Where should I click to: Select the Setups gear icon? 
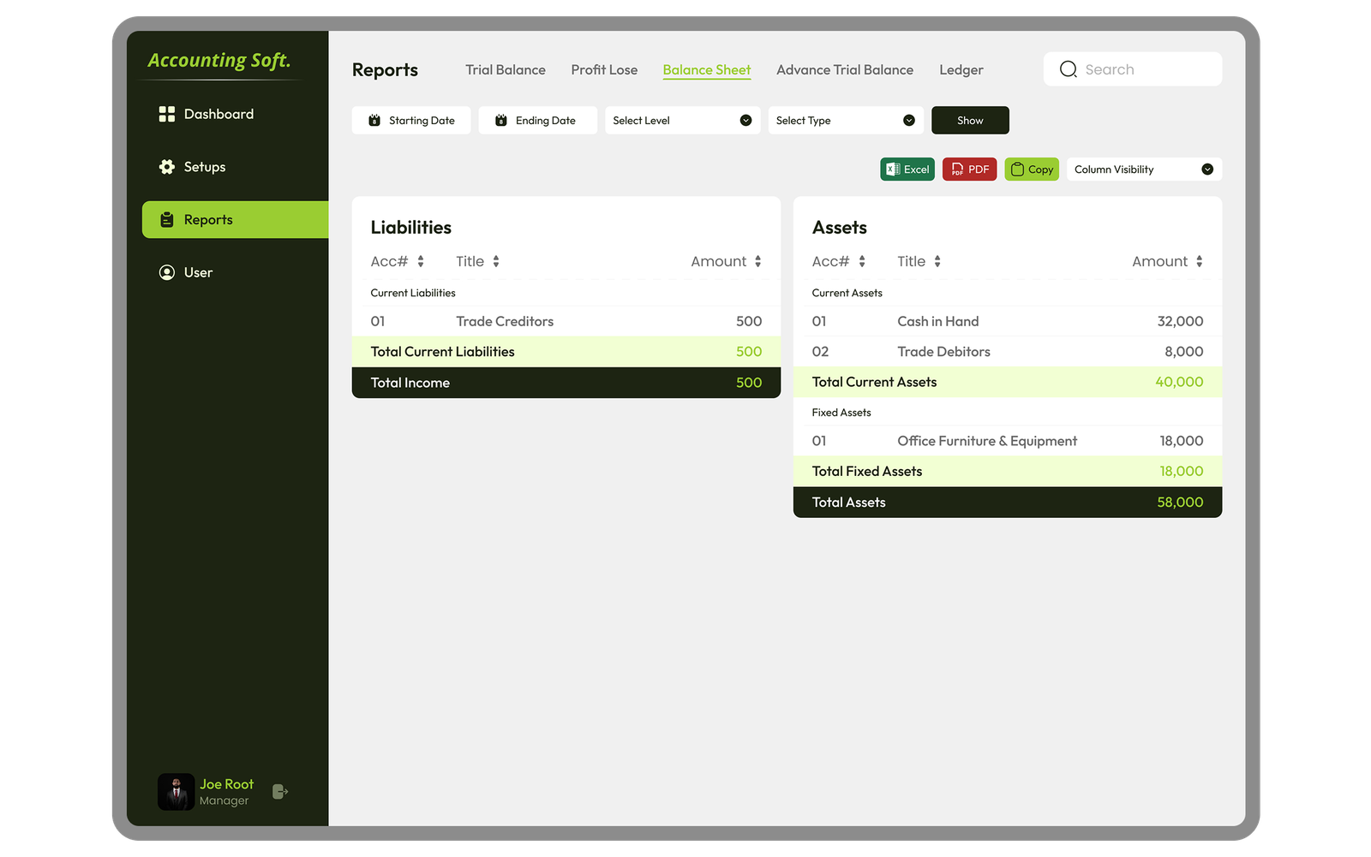pos(166,166)
